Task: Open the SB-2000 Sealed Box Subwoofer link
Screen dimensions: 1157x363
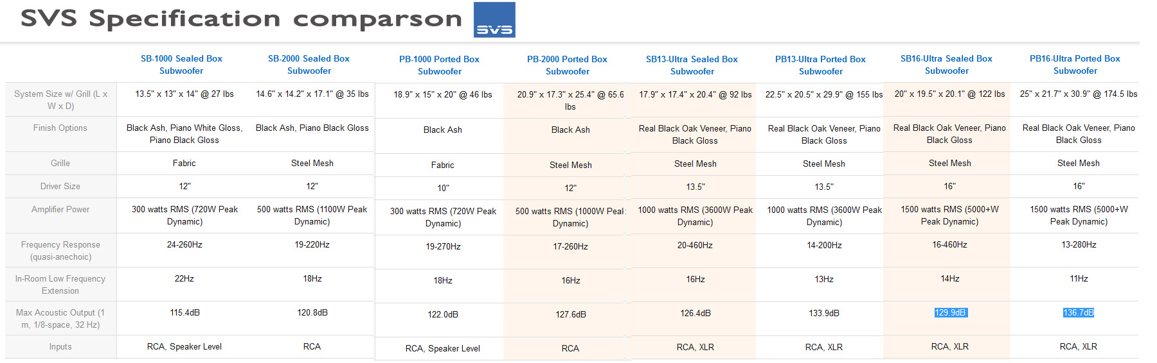Action: coord(309,65)
